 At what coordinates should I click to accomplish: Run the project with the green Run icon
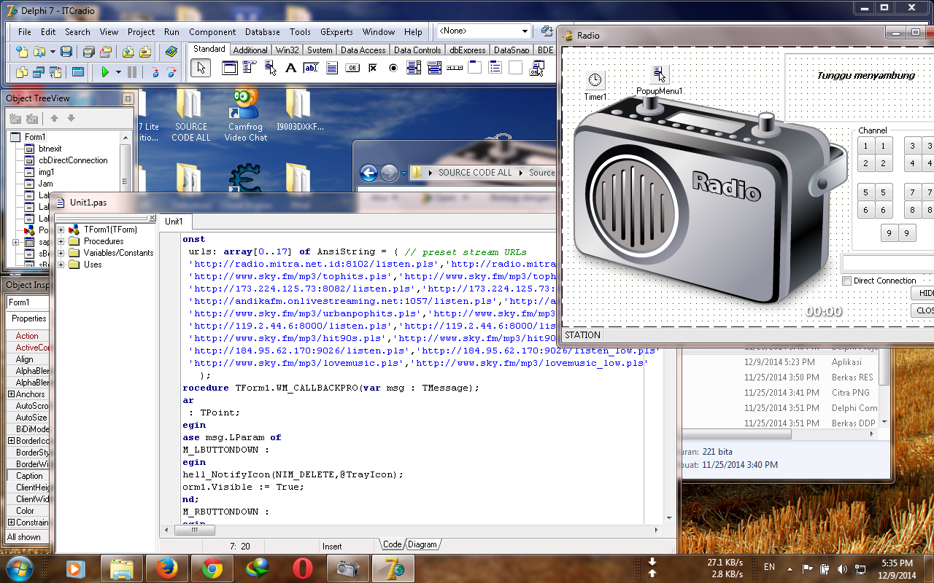[106, 71]
